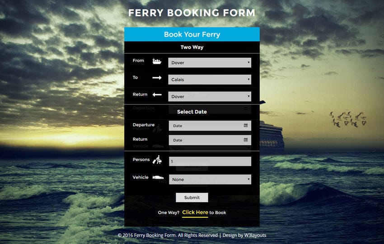Expand the Return port dropdown showing Dover
This screenshot has width=384, height=244.
point(210,97)
